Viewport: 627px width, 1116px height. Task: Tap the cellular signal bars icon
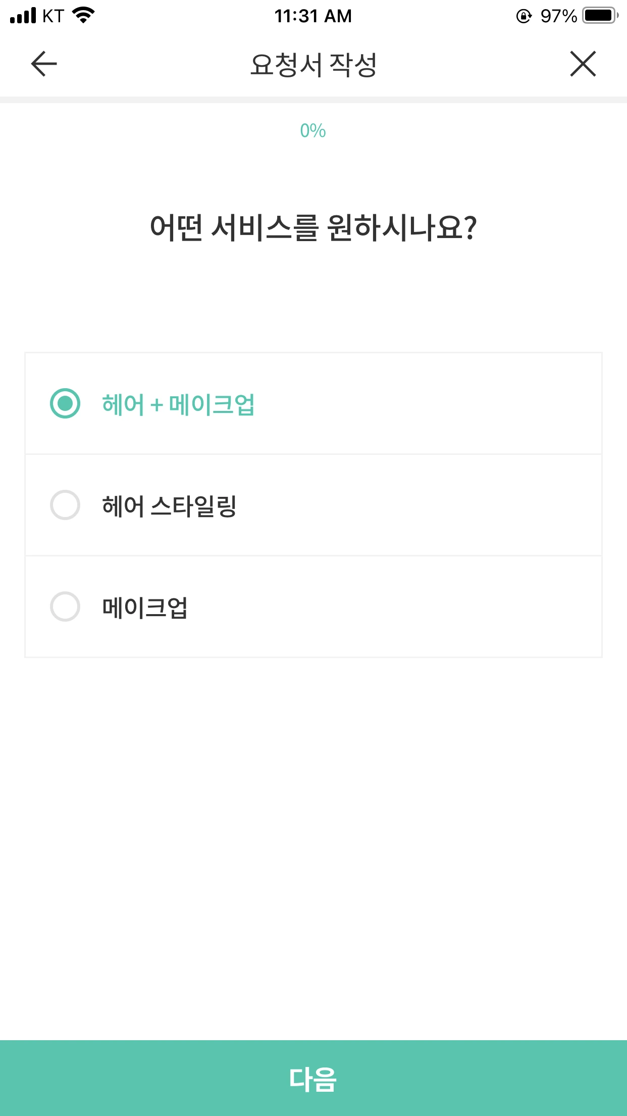point(23,16)
